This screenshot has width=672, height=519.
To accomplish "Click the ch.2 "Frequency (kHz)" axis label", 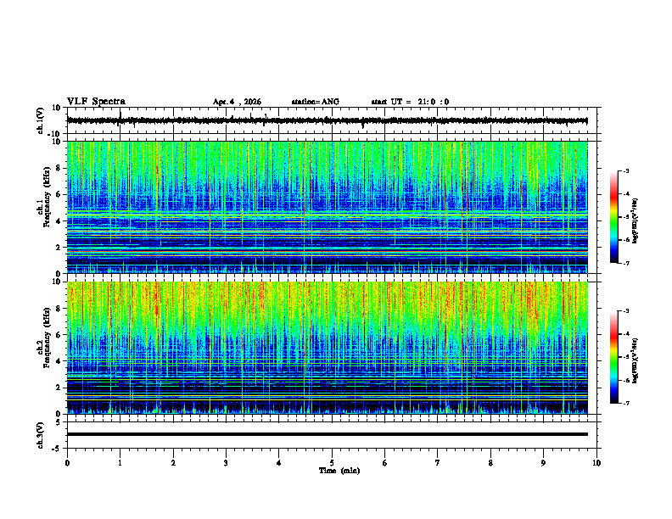I will [47, 338].
